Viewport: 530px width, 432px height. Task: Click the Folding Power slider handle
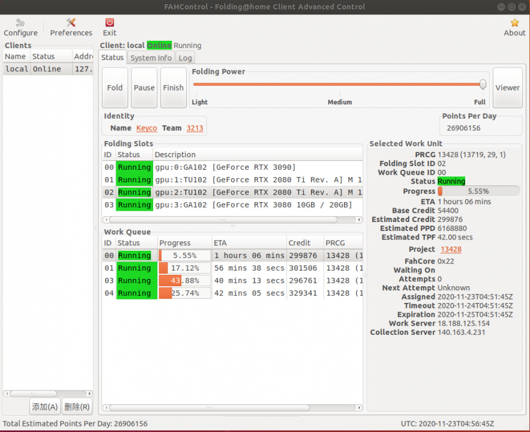coord(483,85)
